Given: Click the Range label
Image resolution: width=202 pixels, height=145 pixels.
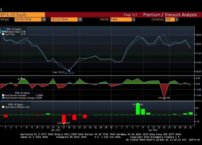Looking at the screenshot, I should [5, 19].
